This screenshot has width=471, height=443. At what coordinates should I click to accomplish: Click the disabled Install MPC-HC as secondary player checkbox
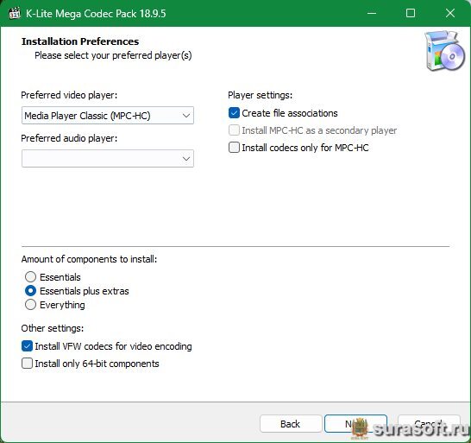(x=234, y=130)
